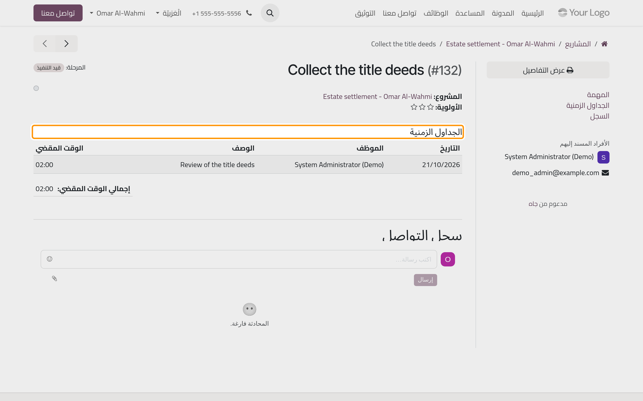Set priority with the first star
Image resolution: width=643 pixels, height=401 pixels.
[x=430, y=107]
